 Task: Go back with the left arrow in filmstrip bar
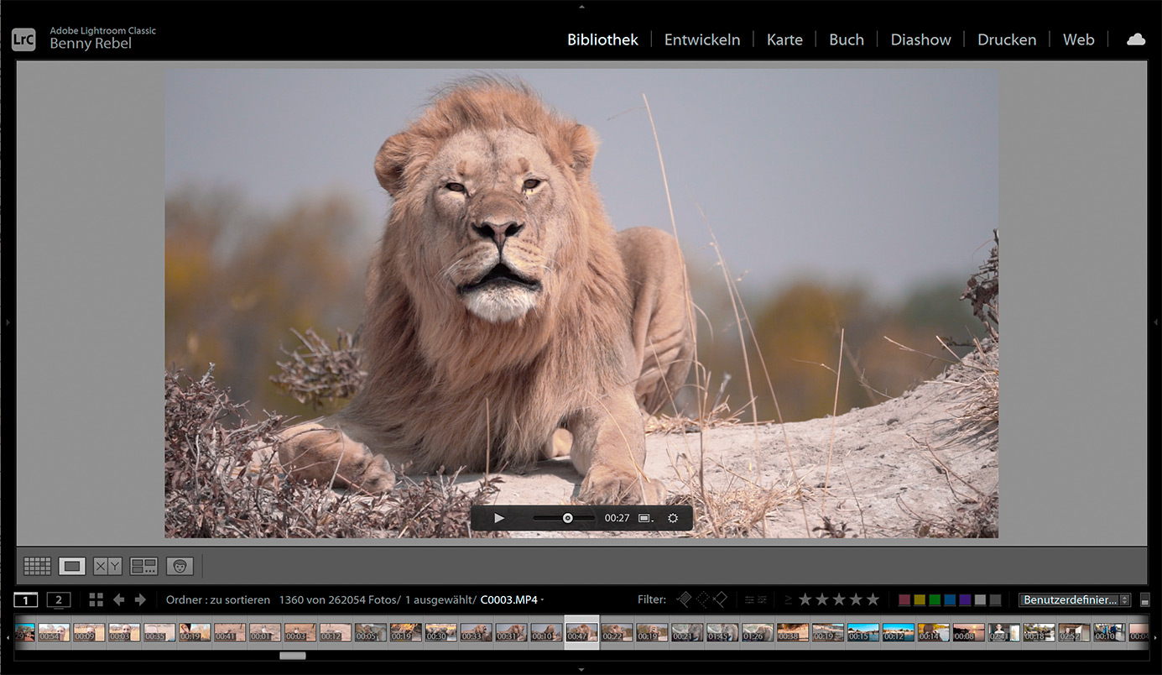click(x=118, y=599)
